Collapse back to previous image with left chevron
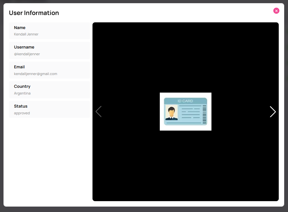The height and width of the screenshot is (212, 288). (99, 112)
